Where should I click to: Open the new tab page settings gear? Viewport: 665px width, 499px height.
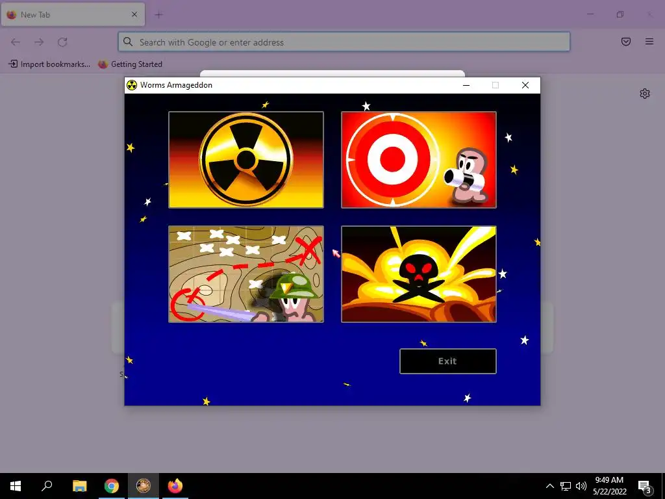(645, 94)
